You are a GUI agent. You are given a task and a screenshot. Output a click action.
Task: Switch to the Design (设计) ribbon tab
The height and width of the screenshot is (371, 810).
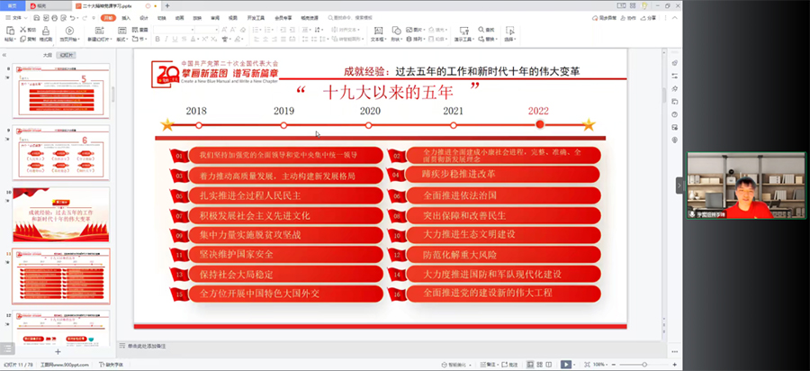coord(144,17)
